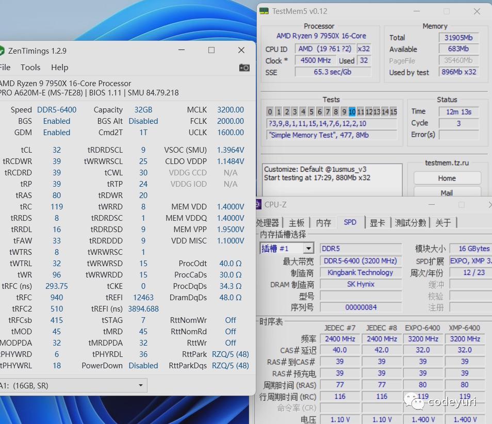Click the empty Error(s) field in TestMem5

point(459,135)
